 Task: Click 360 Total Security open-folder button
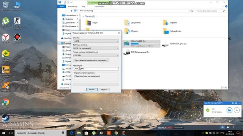229,110
